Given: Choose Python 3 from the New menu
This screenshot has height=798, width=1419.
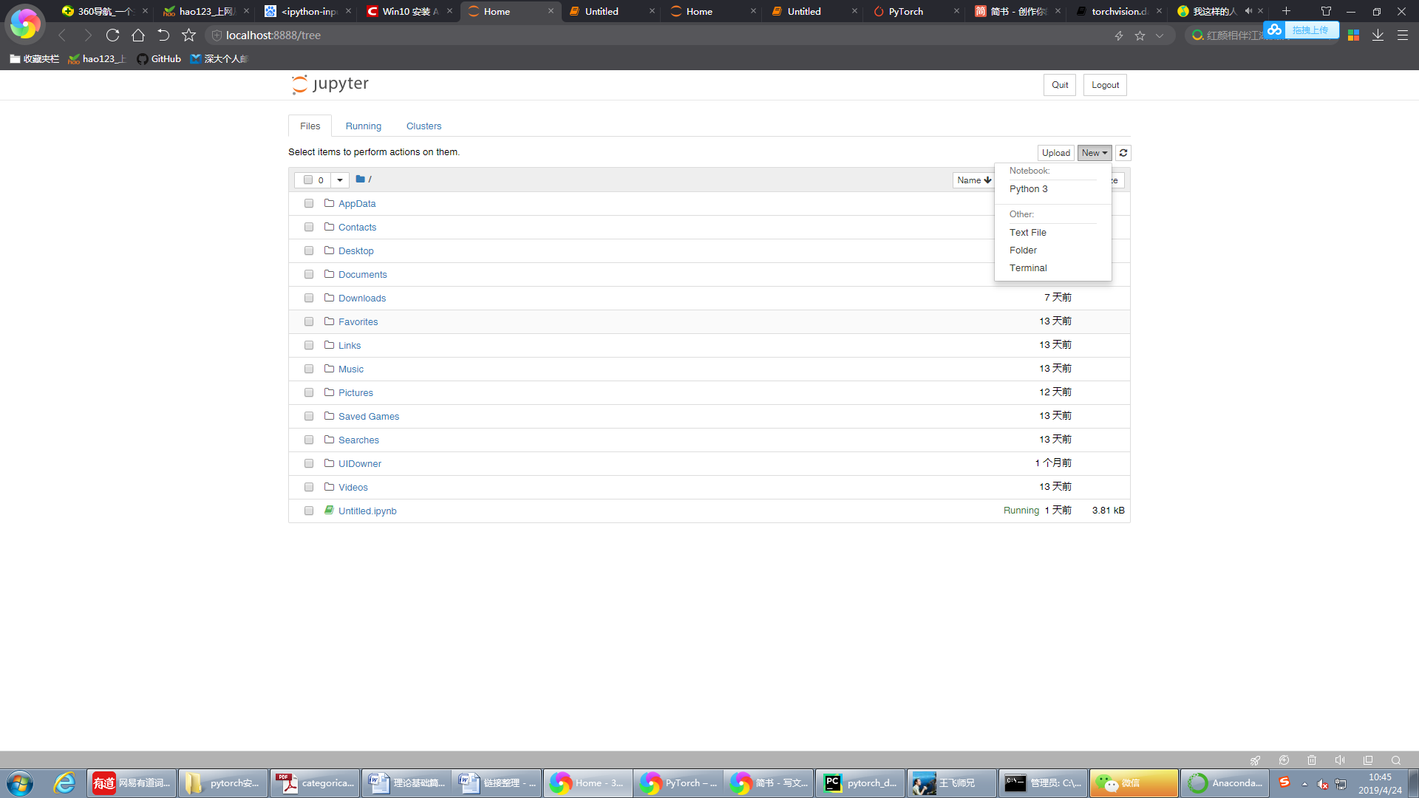Looking at the screenshot, I should (1028, 189).
